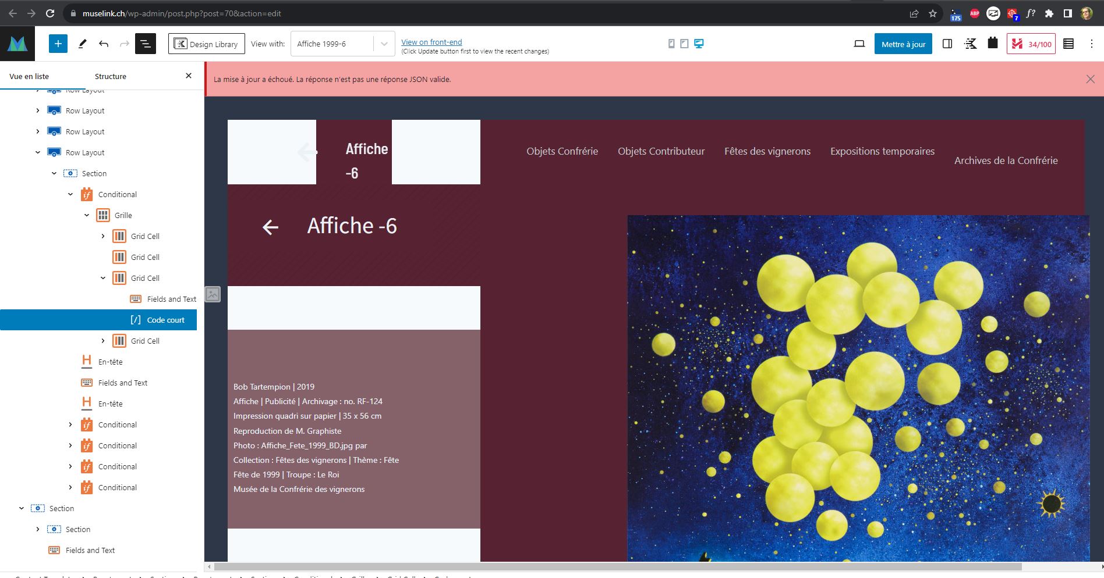The height and width of the screenshot is (578, 1104).
Task: Click the Impression quadri sur papier line
Action: click(x=307, y=416)
